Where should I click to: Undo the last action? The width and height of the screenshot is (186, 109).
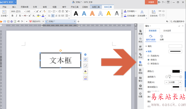18,22
